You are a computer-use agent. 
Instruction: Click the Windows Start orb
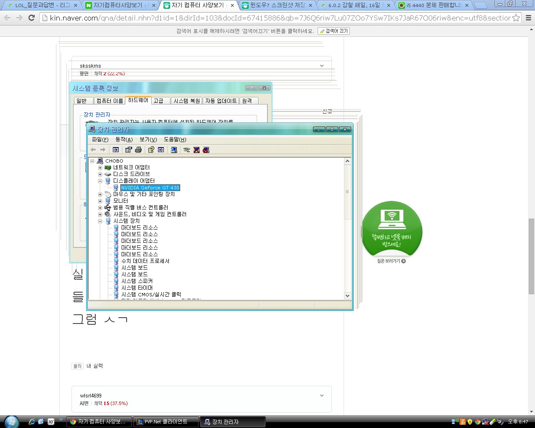click(x=11, y=421)
